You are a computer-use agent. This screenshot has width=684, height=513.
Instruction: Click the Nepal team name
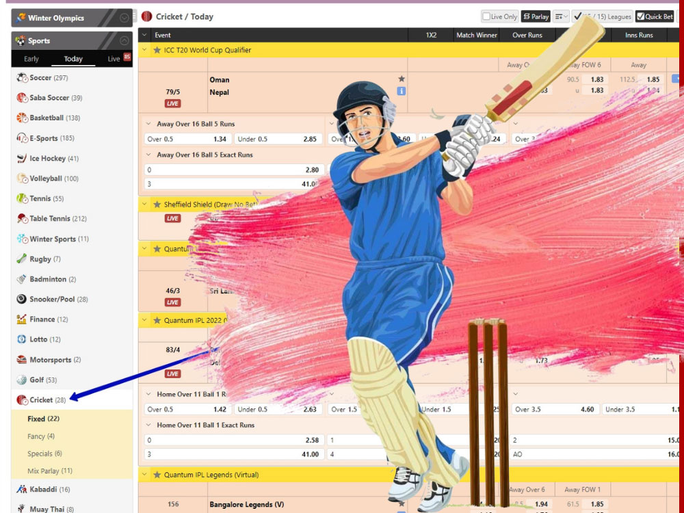click(x=219, y=92)
